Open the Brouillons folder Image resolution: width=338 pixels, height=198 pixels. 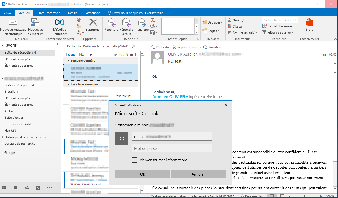11,92
